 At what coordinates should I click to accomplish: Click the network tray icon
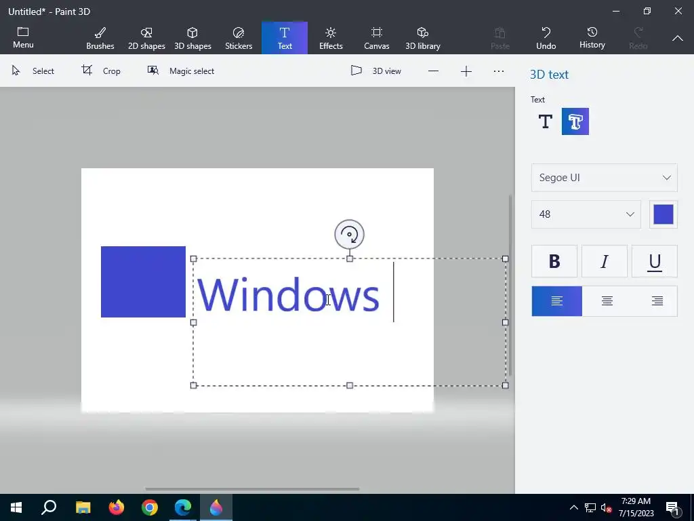point(590,507)
